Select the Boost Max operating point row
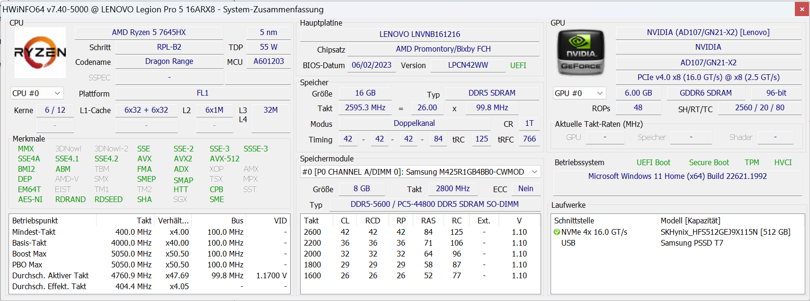This screenshot has height=301, width=810. point(150,254)
